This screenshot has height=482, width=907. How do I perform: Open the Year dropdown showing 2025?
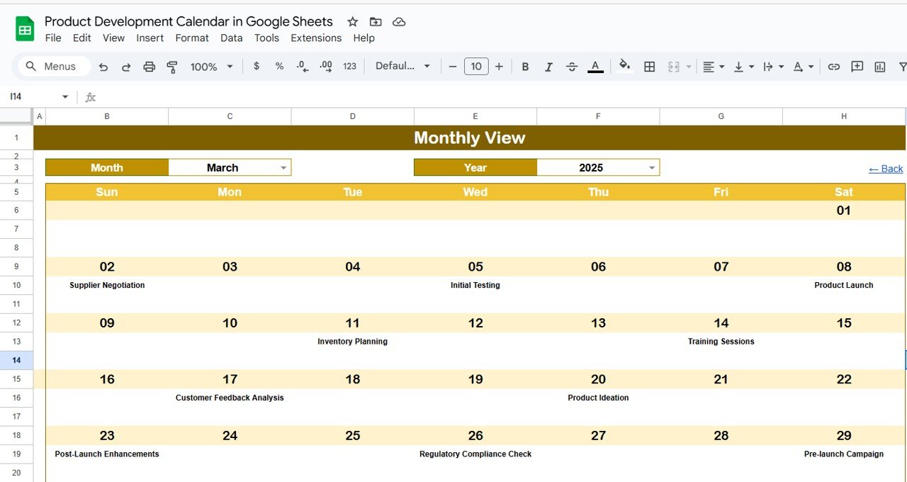click(x=652, y=168)
